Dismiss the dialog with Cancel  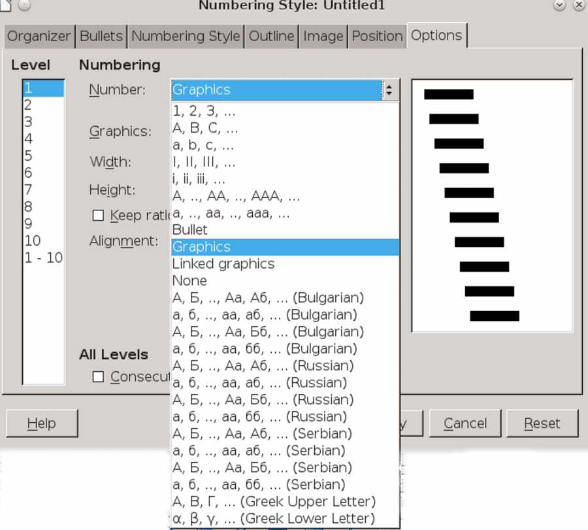coord(465,423)
